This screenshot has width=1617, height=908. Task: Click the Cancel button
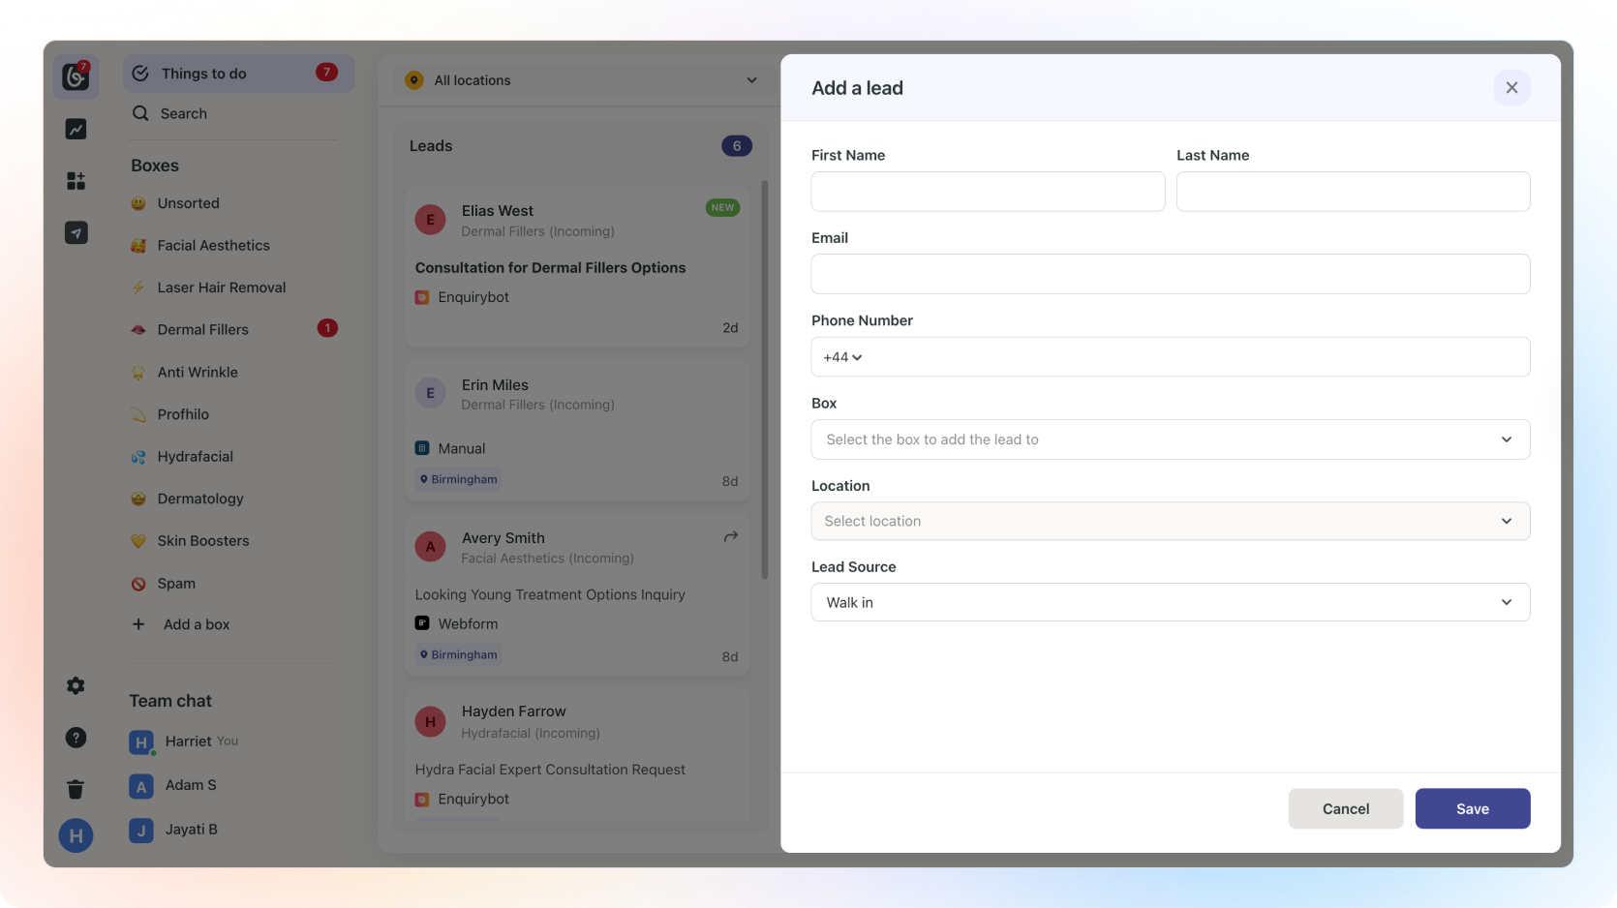pyautogui.click(x=1345, y=808)
